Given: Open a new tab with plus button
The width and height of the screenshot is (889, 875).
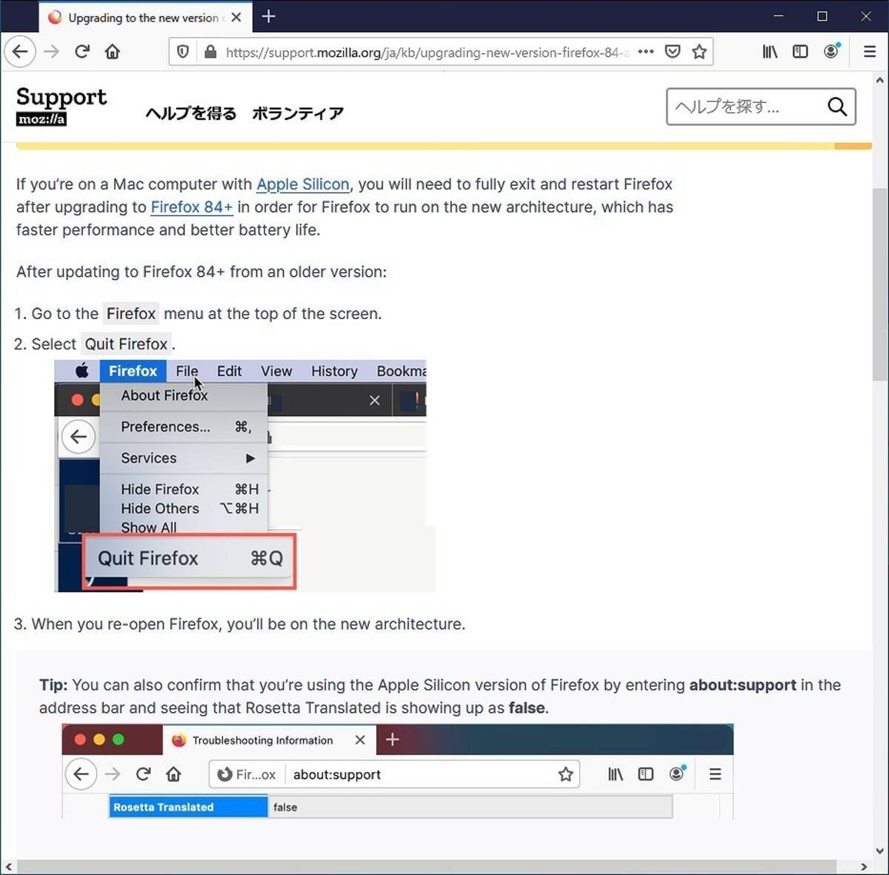Looking at the screenshot, I should click(269, 16).
